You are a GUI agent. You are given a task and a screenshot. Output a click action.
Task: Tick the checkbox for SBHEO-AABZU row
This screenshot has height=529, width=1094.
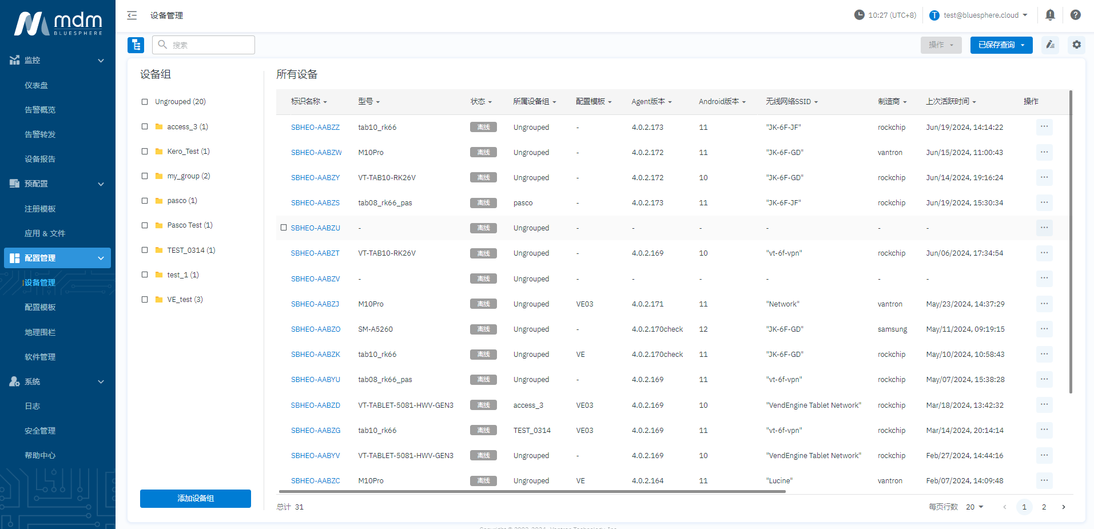284,228
